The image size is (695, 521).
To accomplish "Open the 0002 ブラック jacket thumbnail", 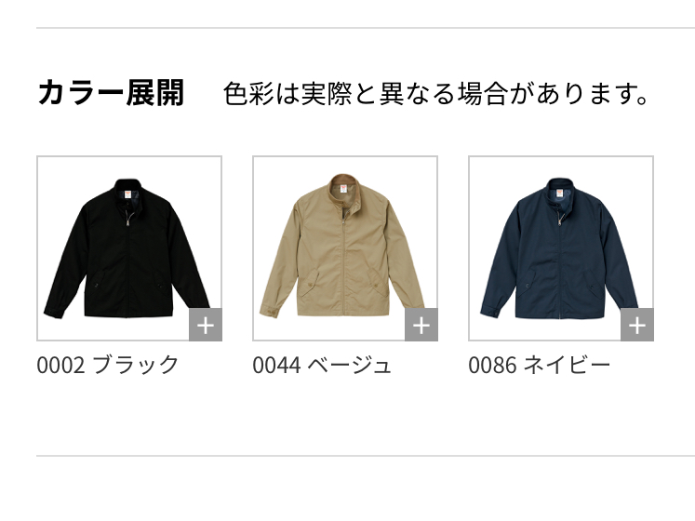I will click(129, 248).
